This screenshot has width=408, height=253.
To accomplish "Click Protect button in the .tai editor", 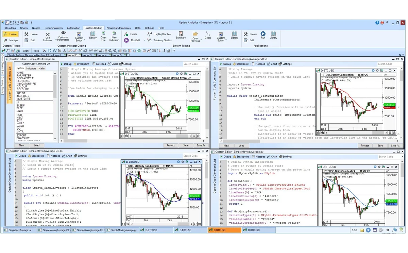I will tap(171, 145).
